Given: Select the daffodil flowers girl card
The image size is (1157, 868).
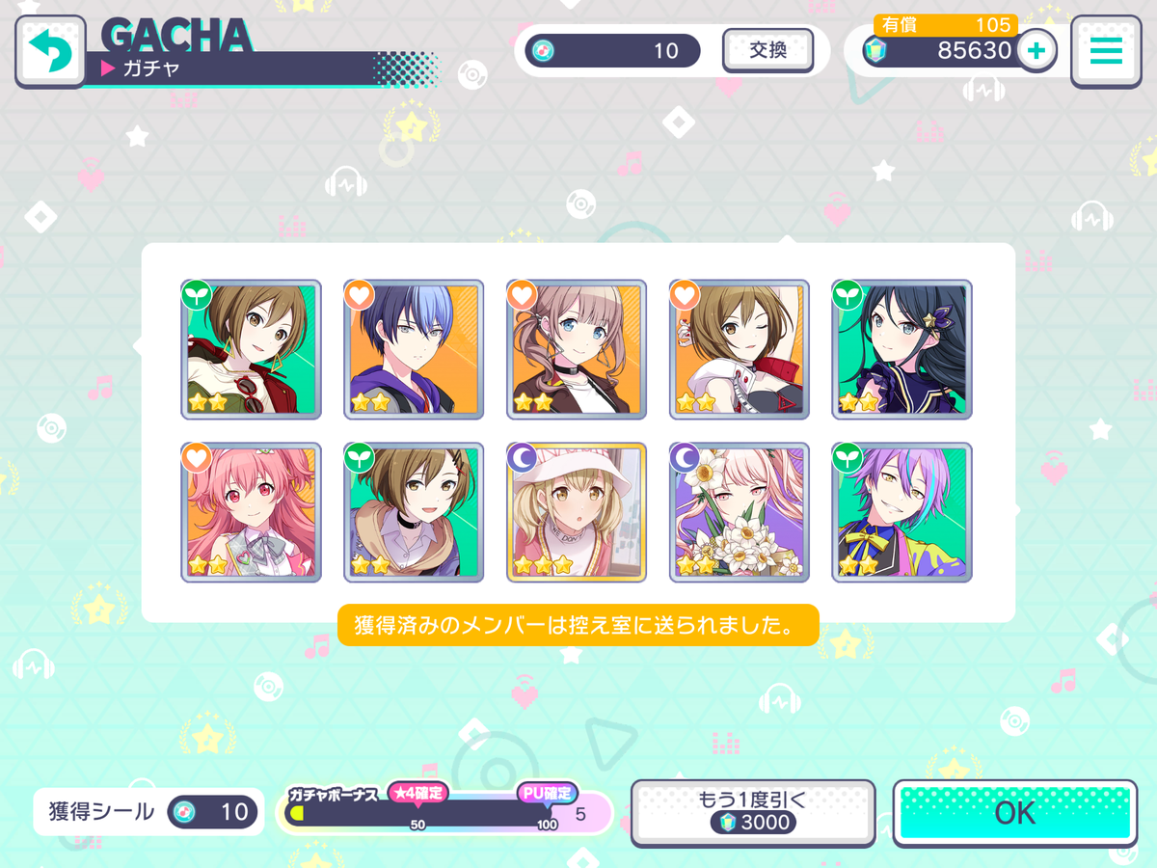Looking at the screenshot, I should pyautogui.click(x=740, y=512).
